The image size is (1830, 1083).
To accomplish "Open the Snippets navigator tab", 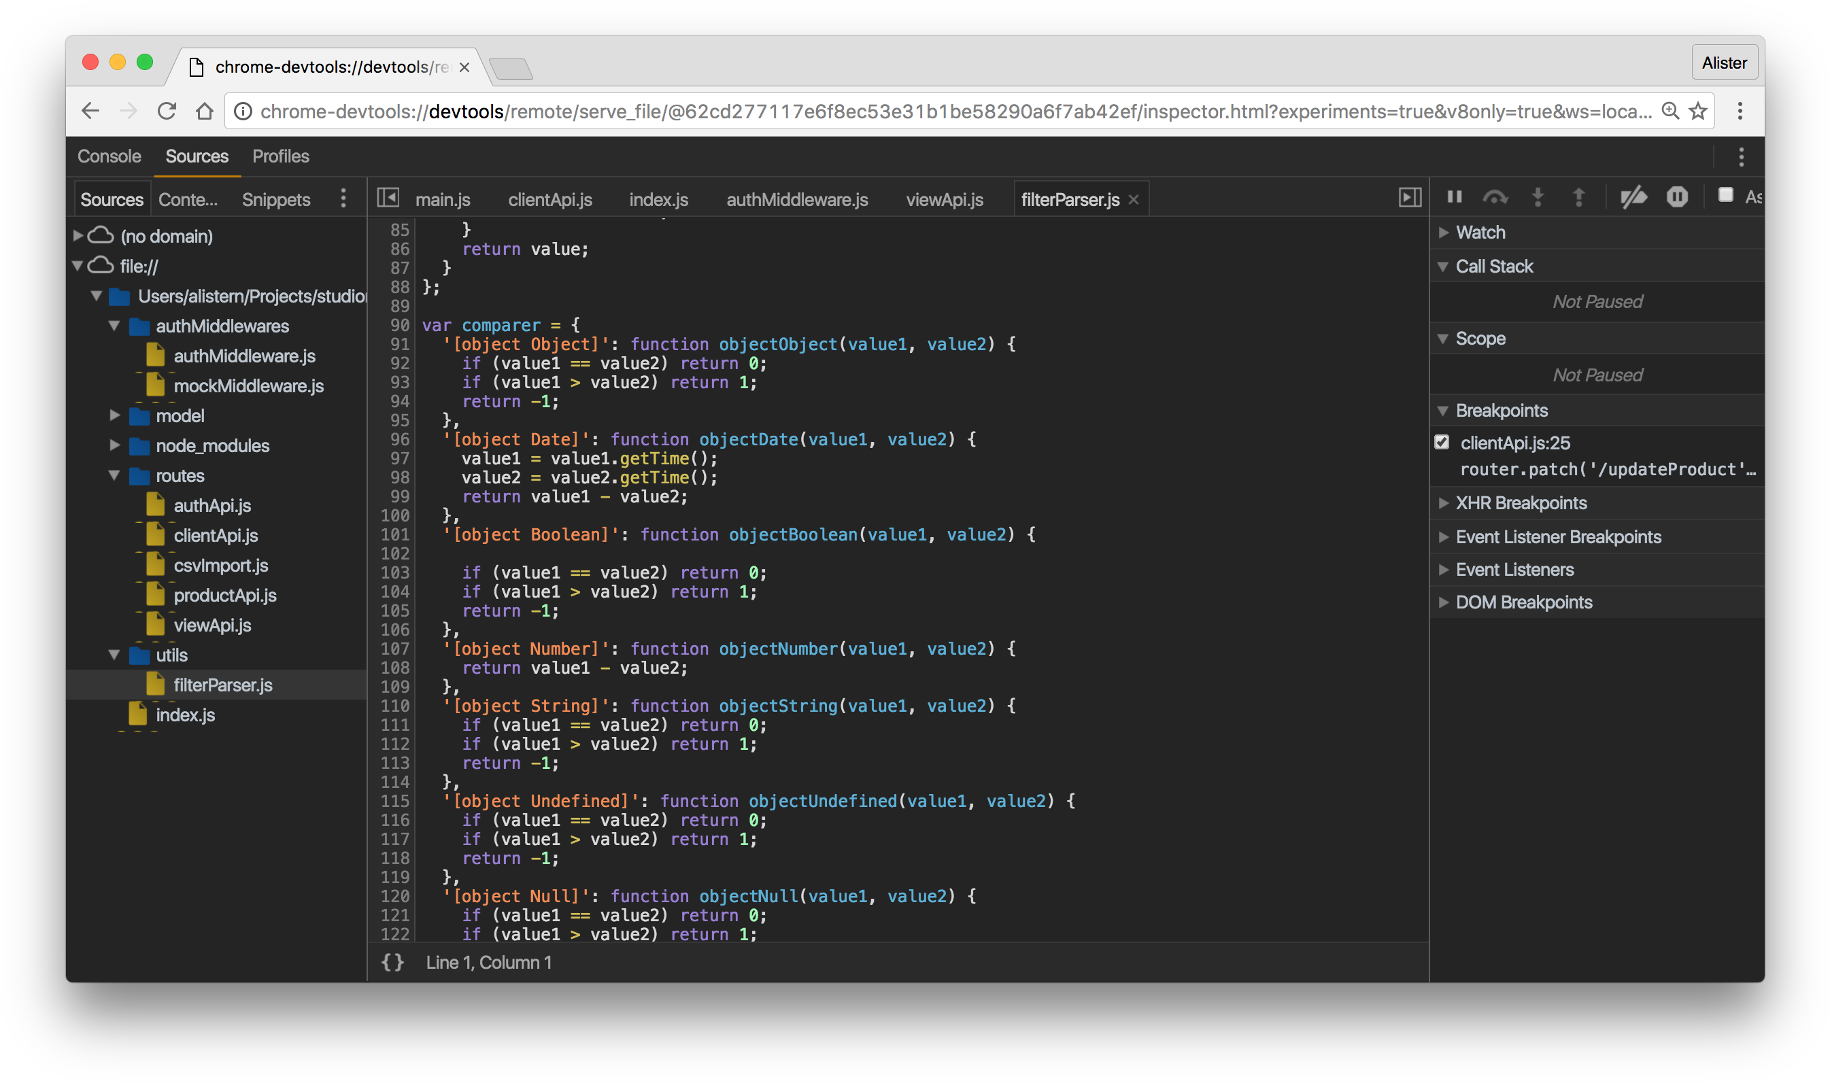I will (276, 199).
